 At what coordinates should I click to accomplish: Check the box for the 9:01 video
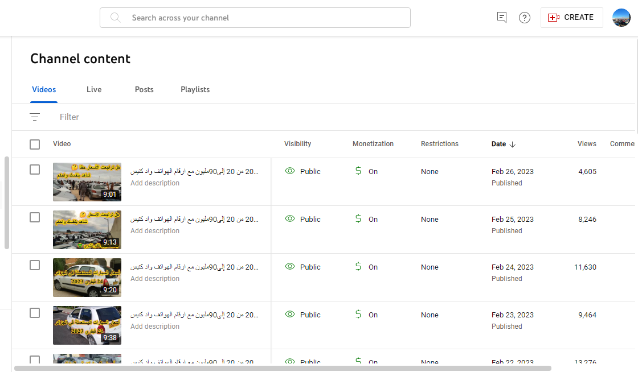click(x=35, y=170)
